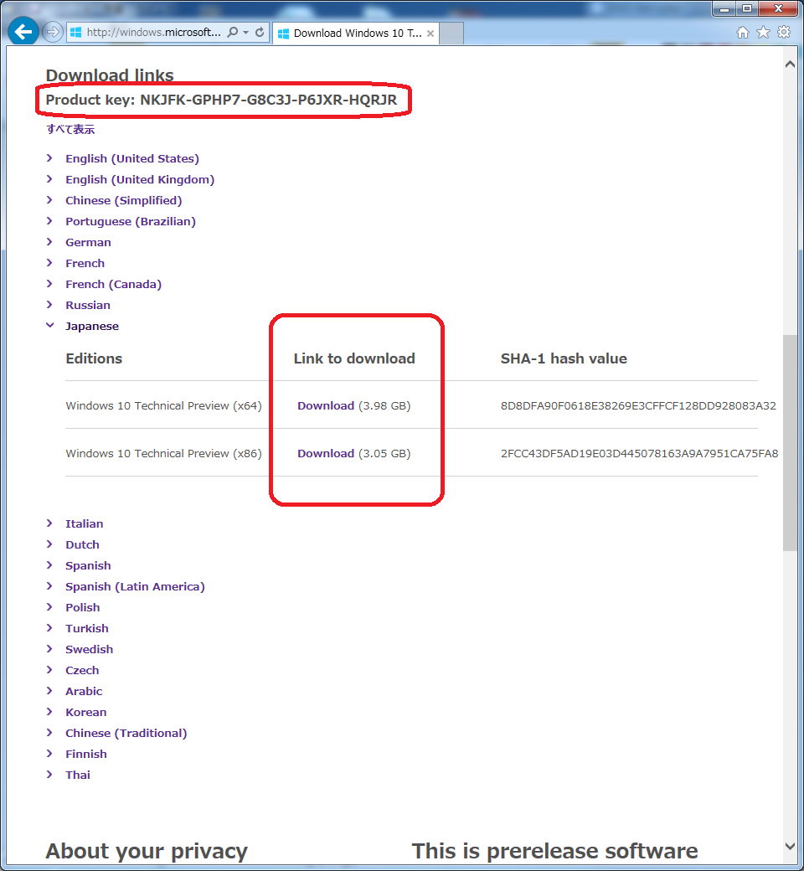Open a new blank tab
The width and height of the screenshot is (804, 871).
click(451, 33)
